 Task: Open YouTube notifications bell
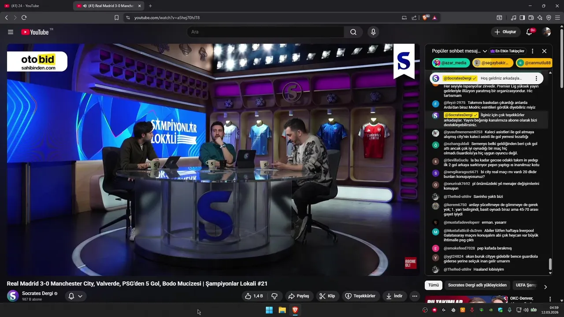[530, 32]
